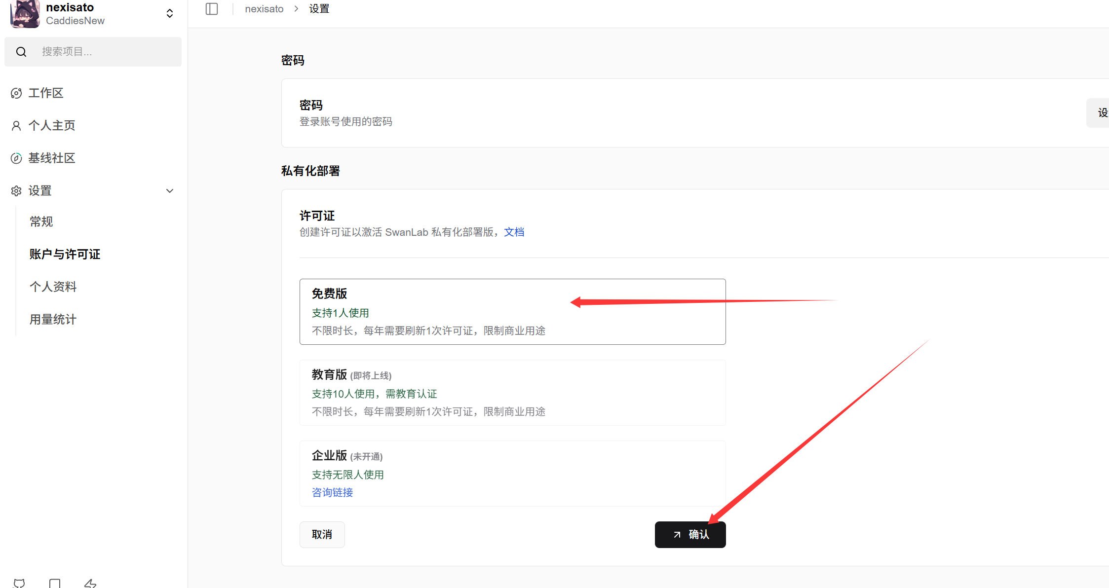Screen dimensions: 1109x588
Task: Open 工作区 workspace in sidebar
Action: pos(45,93)
